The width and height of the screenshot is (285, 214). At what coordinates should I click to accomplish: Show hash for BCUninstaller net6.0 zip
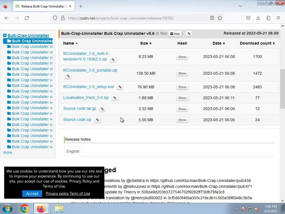click(x=182, y=57)
